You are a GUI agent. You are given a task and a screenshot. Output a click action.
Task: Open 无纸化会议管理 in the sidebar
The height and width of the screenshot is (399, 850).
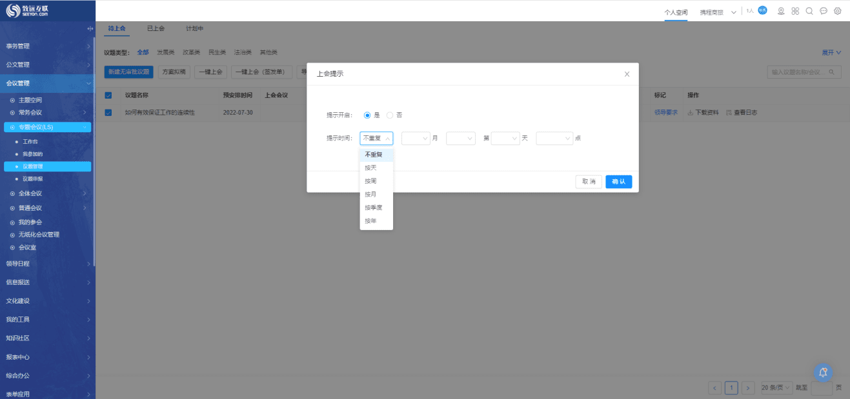pyautogui.click(x=39, y=235)
